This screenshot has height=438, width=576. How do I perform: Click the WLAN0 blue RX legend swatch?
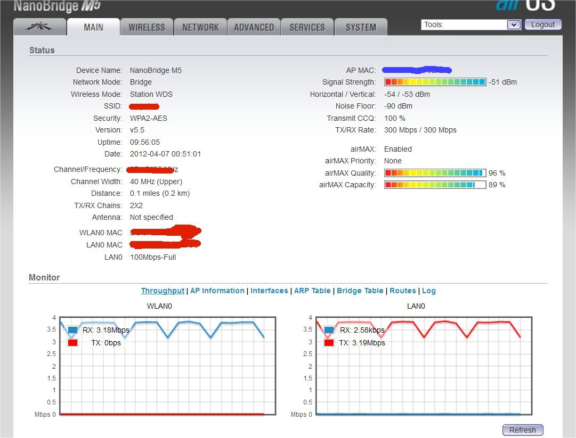click(x=73, y=330)
